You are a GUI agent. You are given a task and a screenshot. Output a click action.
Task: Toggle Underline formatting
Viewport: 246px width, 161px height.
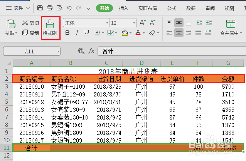coord(87,33)
